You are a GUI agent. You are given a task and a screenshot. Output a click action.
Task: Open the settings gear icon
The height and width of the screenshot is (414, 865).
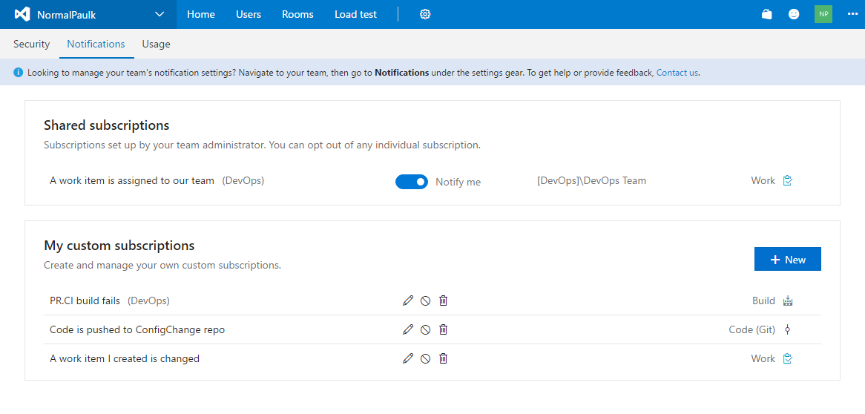coord(425,14)
